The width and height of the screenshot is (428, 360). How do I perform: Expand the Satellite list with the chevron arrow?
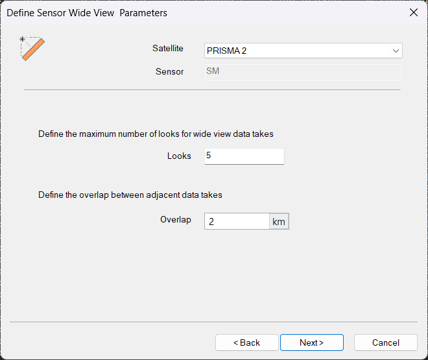pyautogui.click(x=395, y=51)
